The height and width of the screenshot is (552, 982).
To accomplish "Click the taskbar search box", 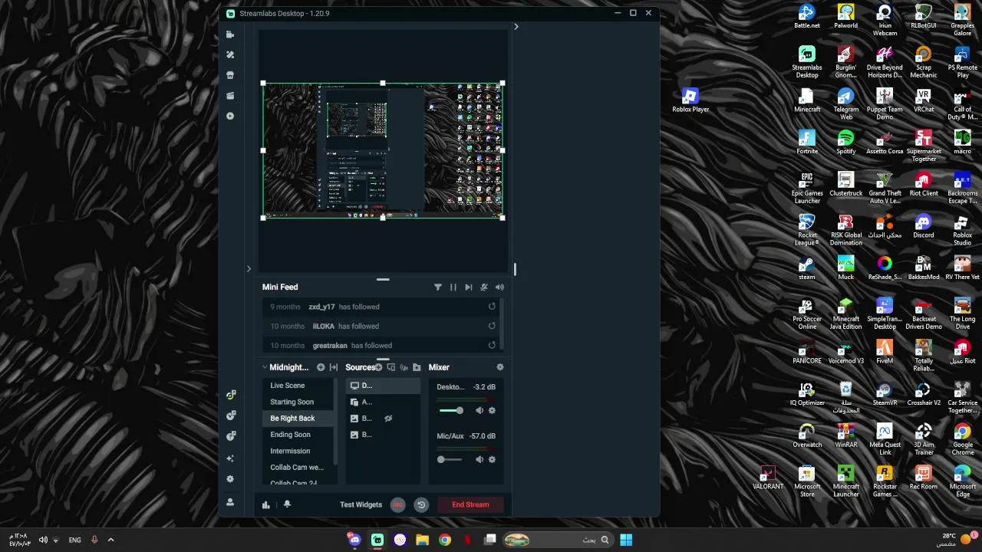I will (x=558, y=540).
